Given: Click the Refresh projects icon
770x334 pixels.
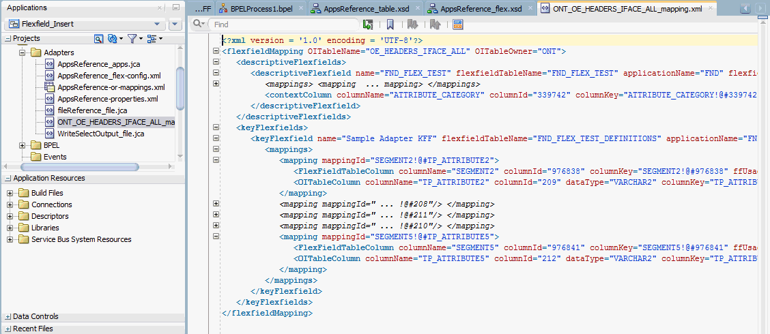Looking at the screenshot, I should [112, 38].
